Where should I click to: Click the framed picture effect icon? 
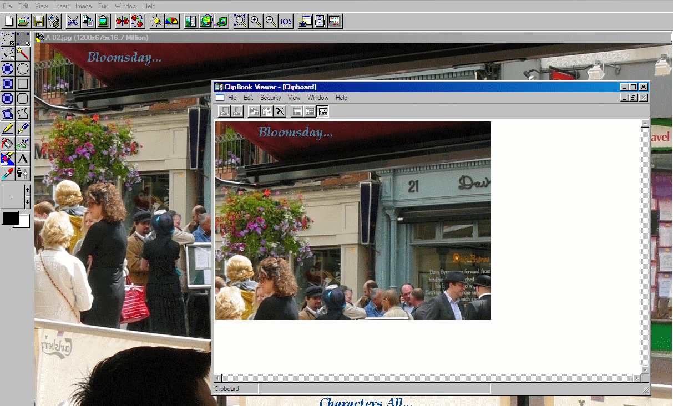(221, 21)
